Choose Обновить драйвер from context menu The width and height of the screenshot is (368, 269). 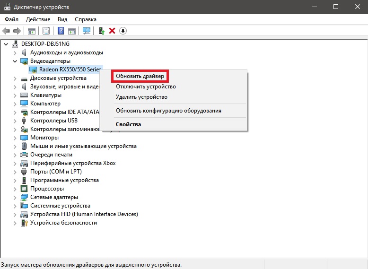pos(140,76)
